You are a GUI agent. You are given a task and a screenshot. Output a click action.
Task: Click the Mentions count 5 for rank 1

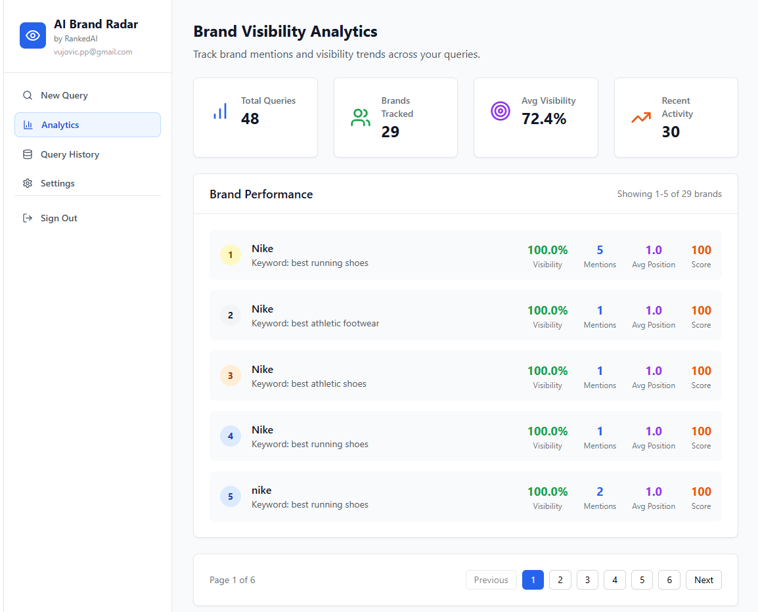600,250
